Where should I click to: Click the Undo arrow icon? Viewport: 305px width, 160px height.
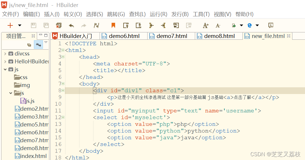pyautogui.click(x=71, y=25)
